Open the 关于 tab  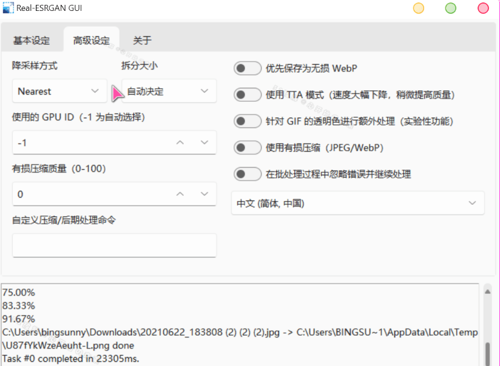pyautogui.click(x=141, y=40)
